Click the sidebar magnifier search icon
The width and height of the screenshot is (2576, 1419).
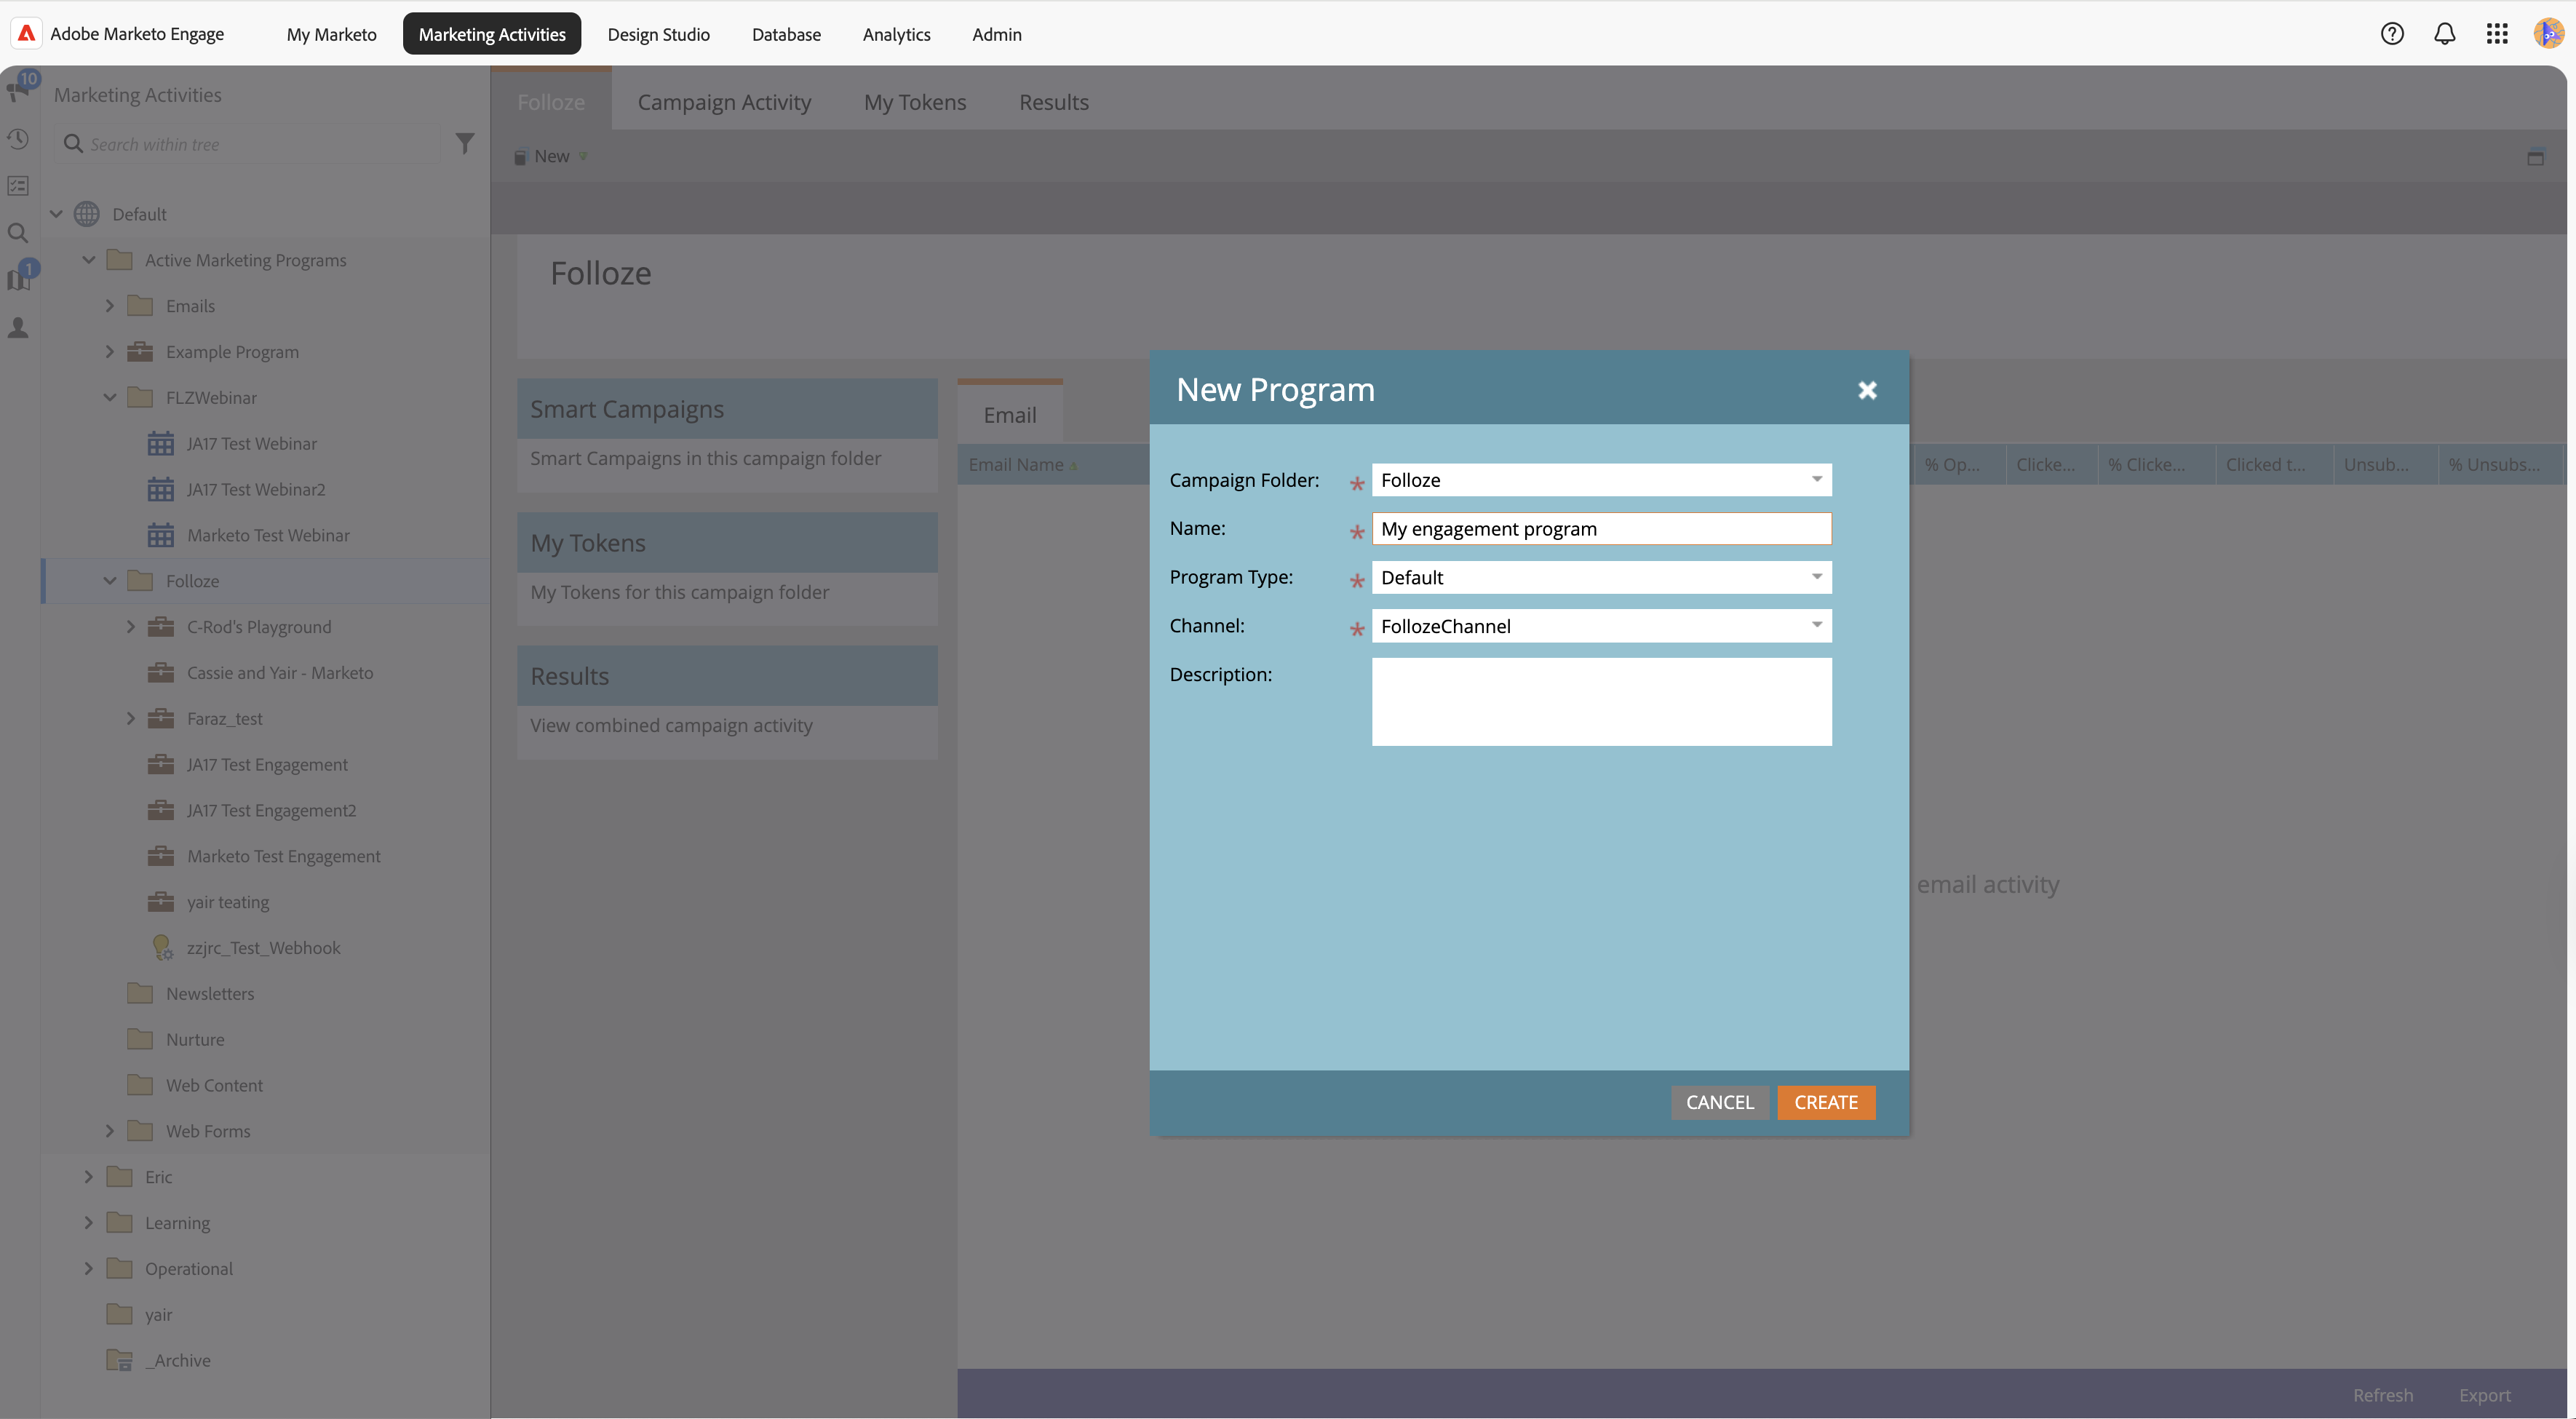(x=18, y=233)
